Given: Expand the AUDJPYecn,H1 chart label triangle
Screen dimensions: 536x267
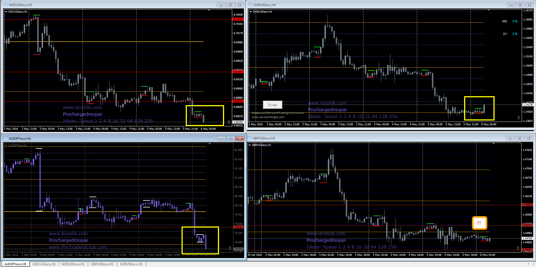Looking at the screenshot, I should (x=6, y=145).
